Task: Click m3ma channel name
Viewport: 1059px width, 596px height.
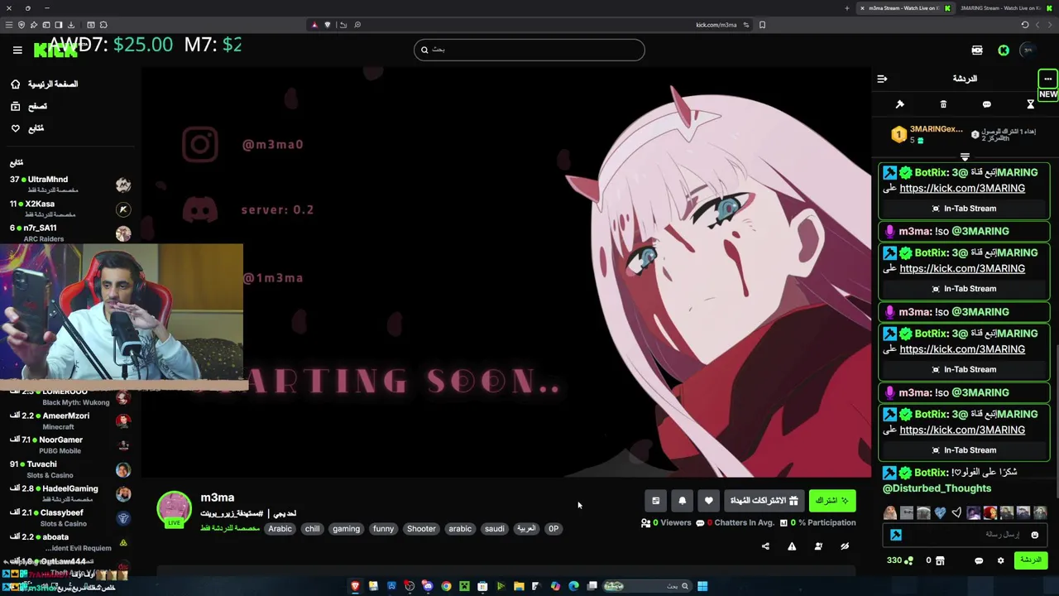Action: coord(218,497)
